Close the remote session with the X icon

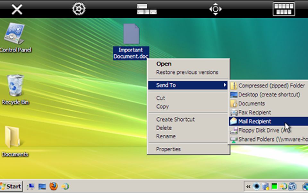point(17,9)
